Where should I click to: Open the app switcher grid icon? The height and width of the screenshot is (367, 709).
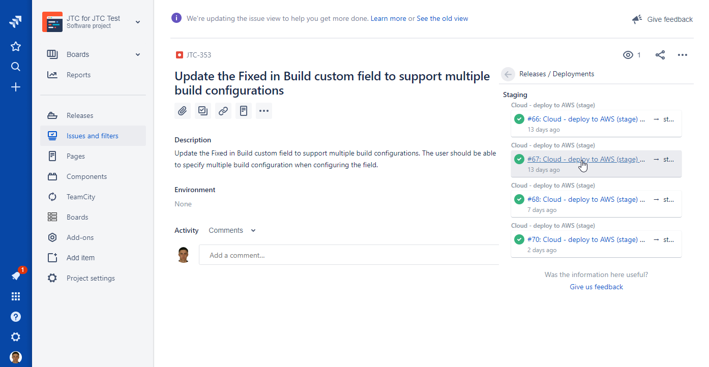[x=16, y=296]
